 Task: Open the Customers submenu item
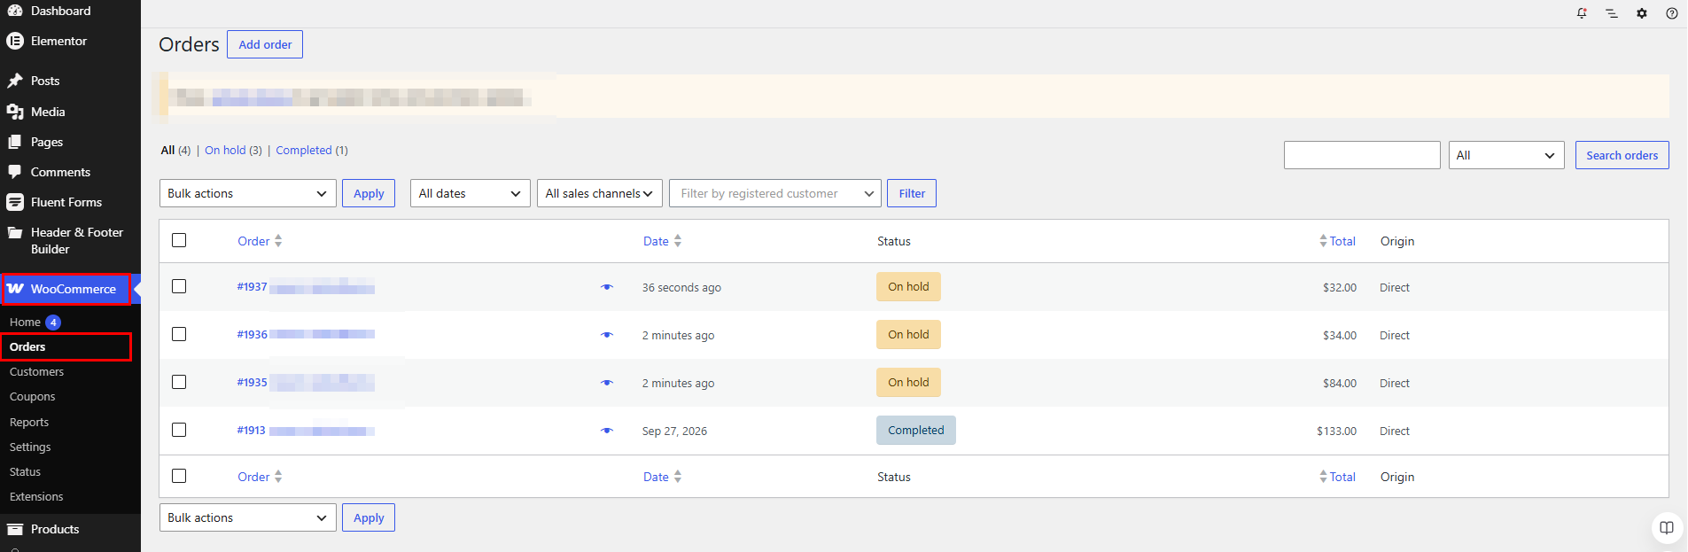pyautogui.click(x=36, y=372)
